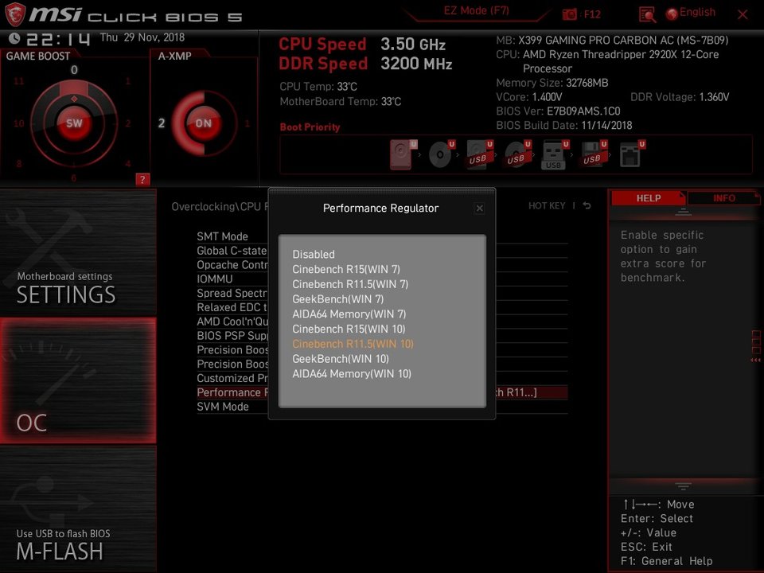Choose AIDA64 Memory(WIN 7)
764x573 pixels.
[349, 314]
